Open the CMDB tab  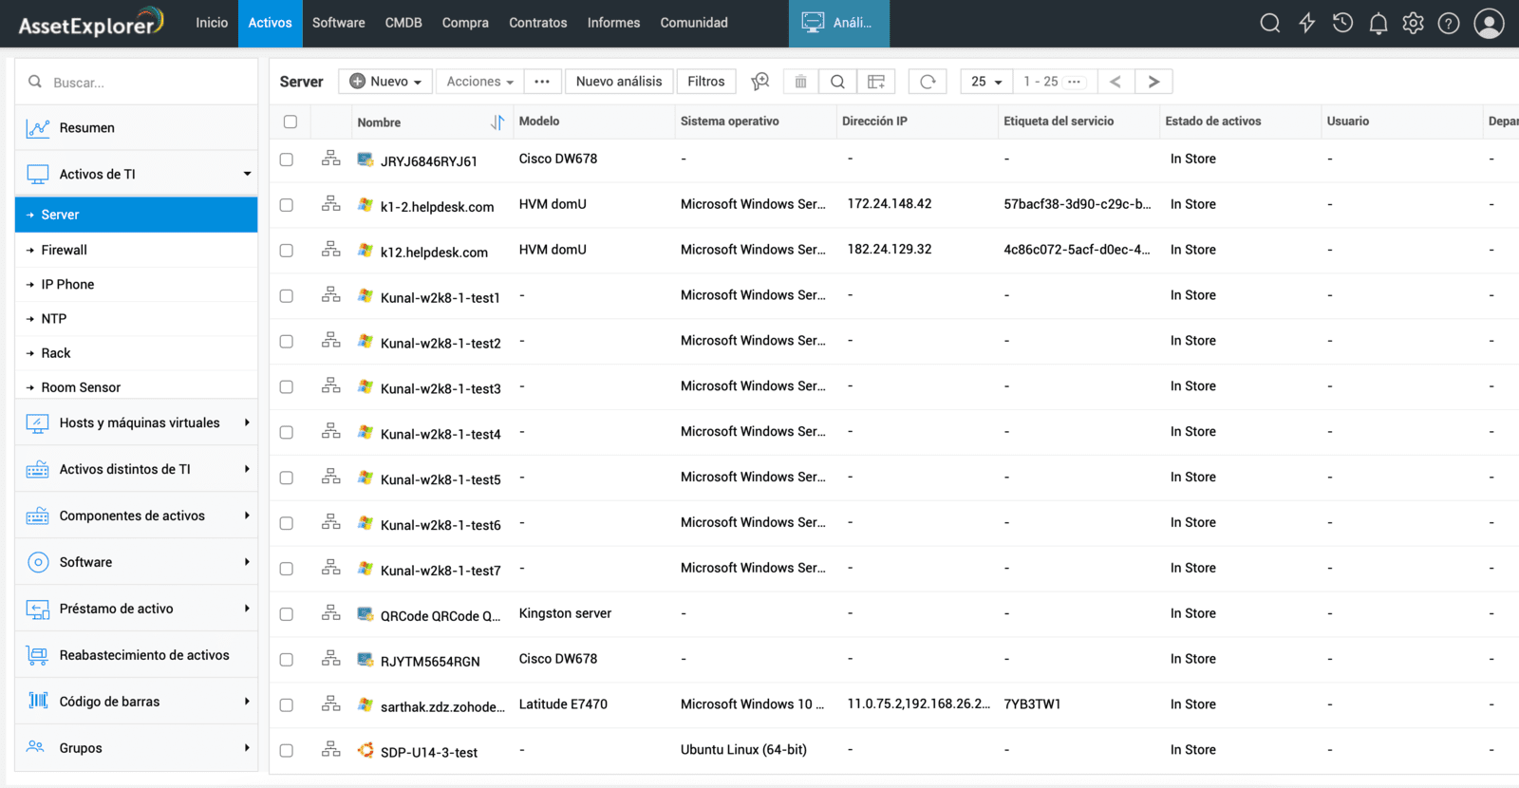[x=403, y=23]
